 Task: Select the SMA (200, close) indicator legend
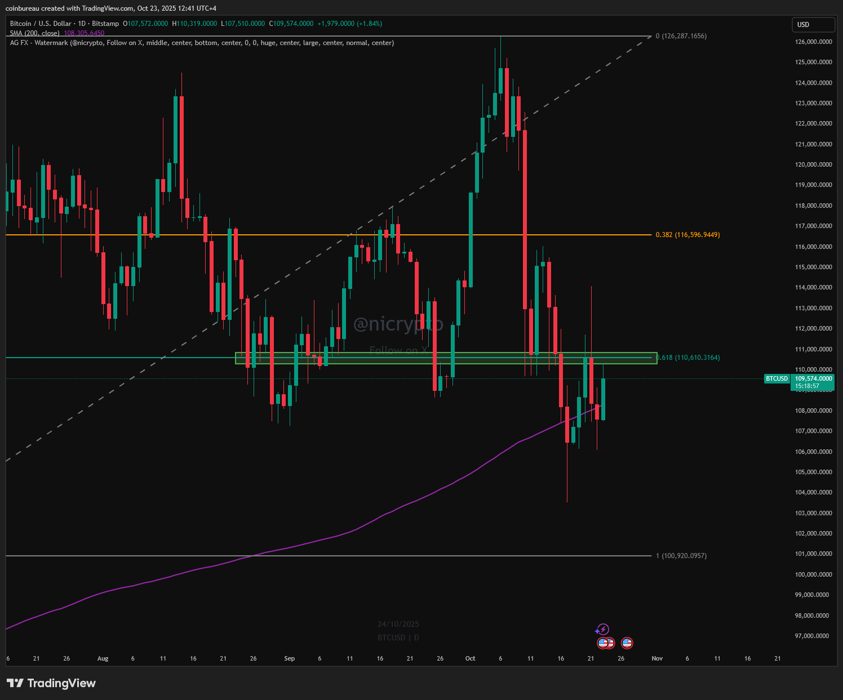pyautogui.click(x=34, y=33)
